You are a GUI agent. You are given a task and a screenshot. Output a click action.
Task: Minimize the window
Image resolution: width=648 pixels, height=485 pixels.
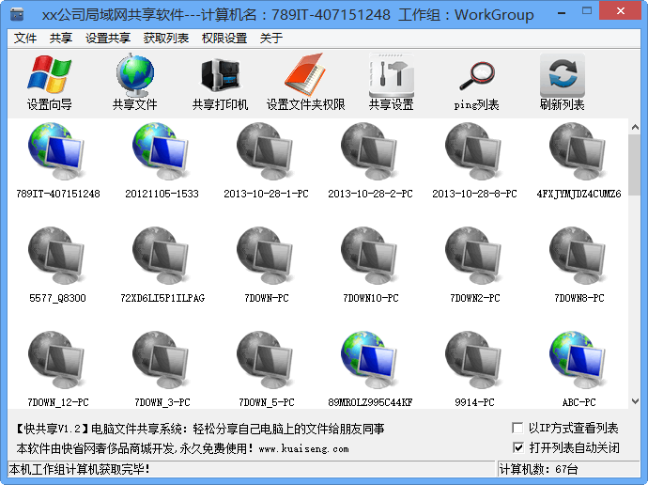562,13
